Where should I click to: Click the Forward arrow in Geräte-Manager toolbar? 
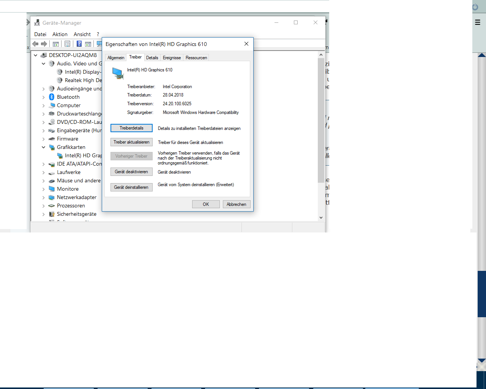tap(44, 44)
